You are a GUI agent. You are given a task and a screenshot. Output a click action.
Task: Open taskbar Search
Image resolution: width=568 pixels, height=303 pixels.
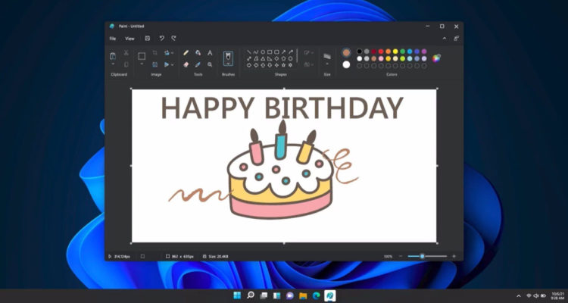click(x=251, y=295)
